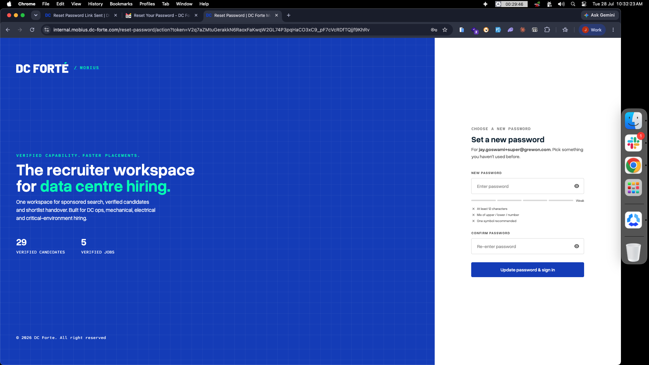Screen dimensions: 649x365
Task: Open Chrome's three-dot menu
Action: [x=613, y=30]
